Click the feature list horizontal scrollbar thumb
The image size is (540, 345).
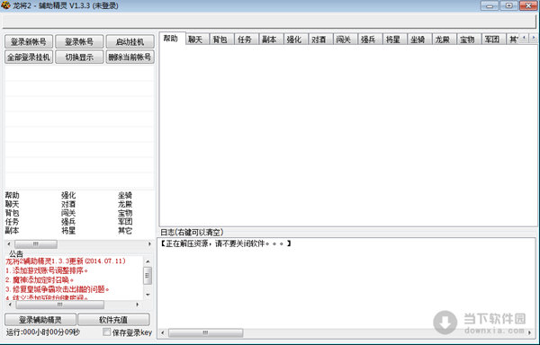(36, 244)
